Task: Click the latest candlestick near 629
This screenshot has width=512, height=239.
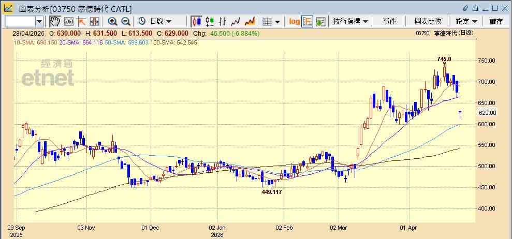Action: point(460,115)
